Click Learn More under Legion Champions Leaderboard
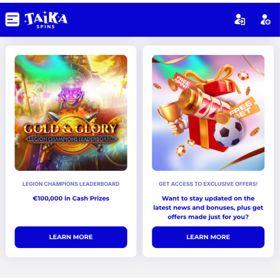Image resolution: width=280 pixels, height=280 pixels. 71,237
